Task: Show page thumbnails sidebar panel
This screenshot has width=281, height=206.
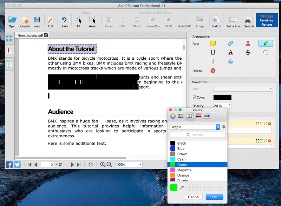Action: point(9,38)
